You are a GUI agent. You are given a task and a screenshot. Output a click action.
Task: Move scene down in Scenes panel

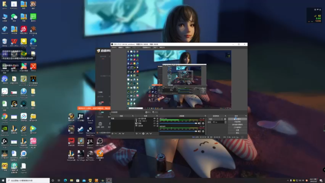tap(123, 134)
